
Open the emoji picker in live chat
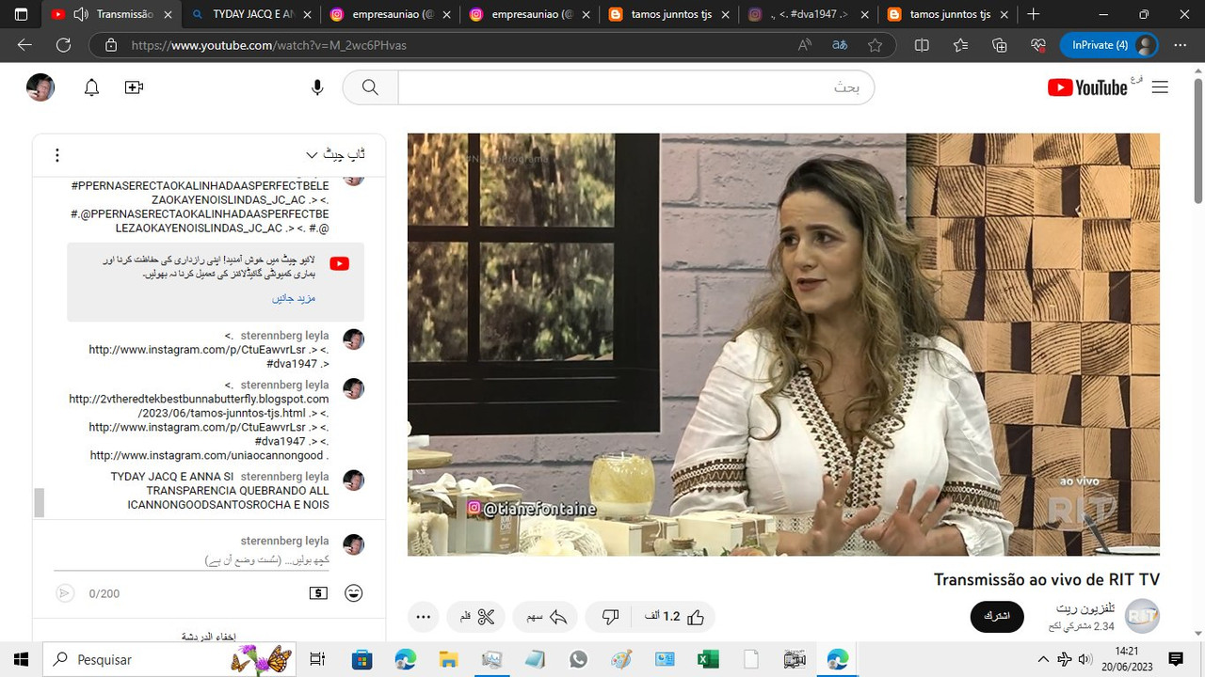353,593
